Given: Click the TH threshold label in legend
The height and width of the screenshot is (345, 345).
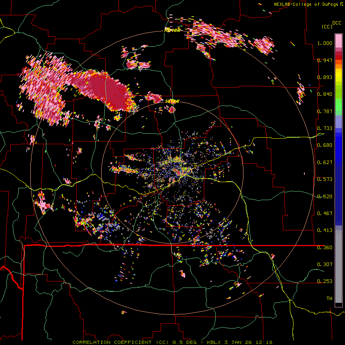Looking at the screenshot, I should pyautogui.click(x=329, y=299).
